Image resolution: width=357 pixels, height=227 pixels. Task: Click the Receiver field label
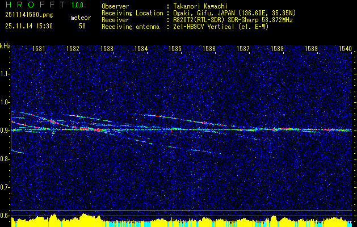(x=115, y=20)
